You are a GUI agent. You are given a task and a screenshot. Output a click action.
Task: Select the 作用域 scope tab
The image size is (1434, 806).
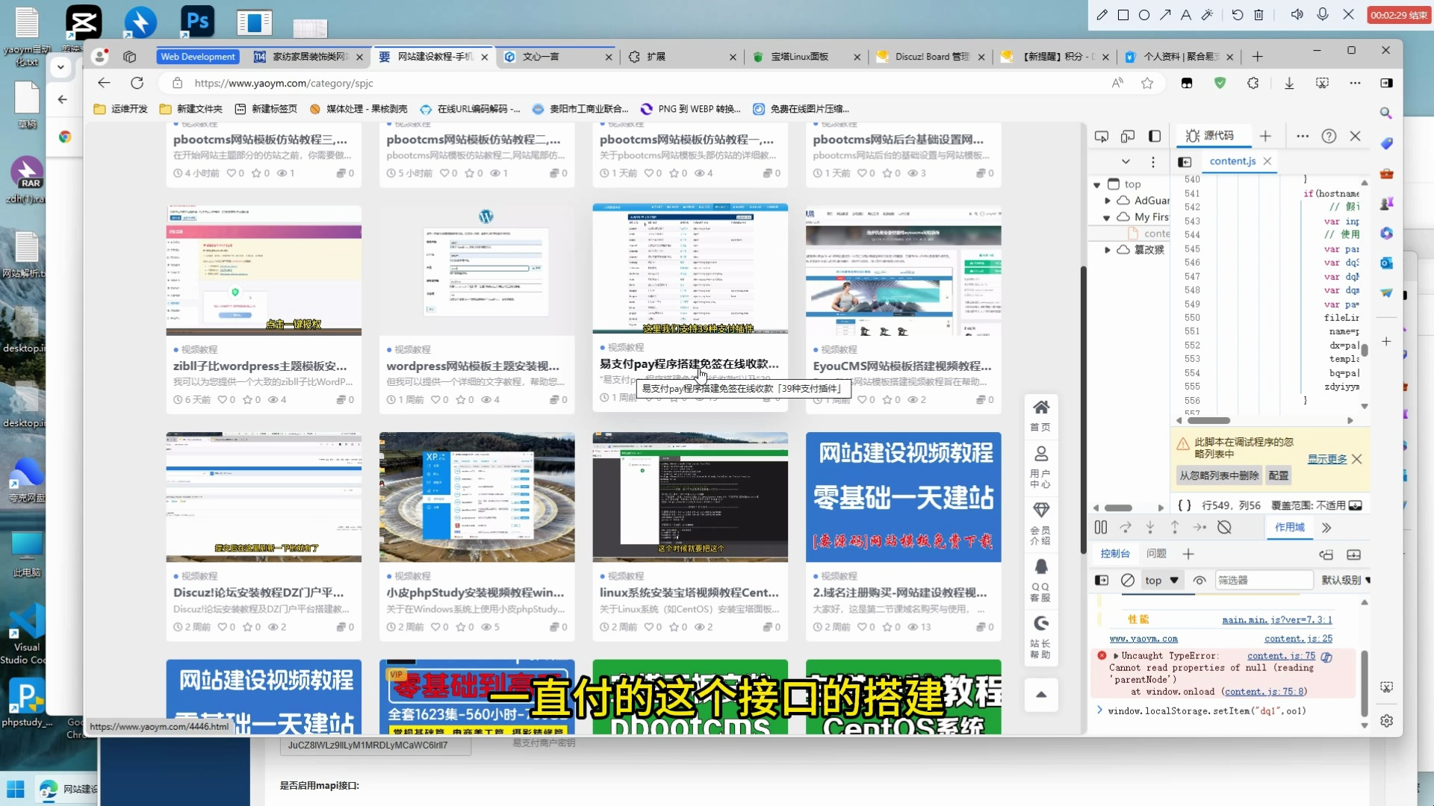coord(1290,528)
